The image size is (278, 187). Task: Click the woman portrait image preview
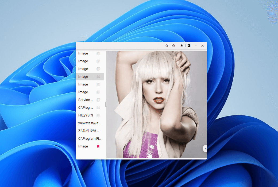click(157, 104)
